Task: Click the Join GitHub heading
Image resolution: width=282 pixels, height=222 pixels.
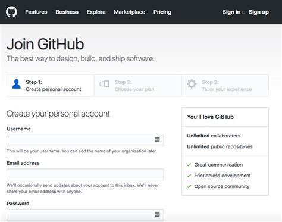Action: click(45, 44)
